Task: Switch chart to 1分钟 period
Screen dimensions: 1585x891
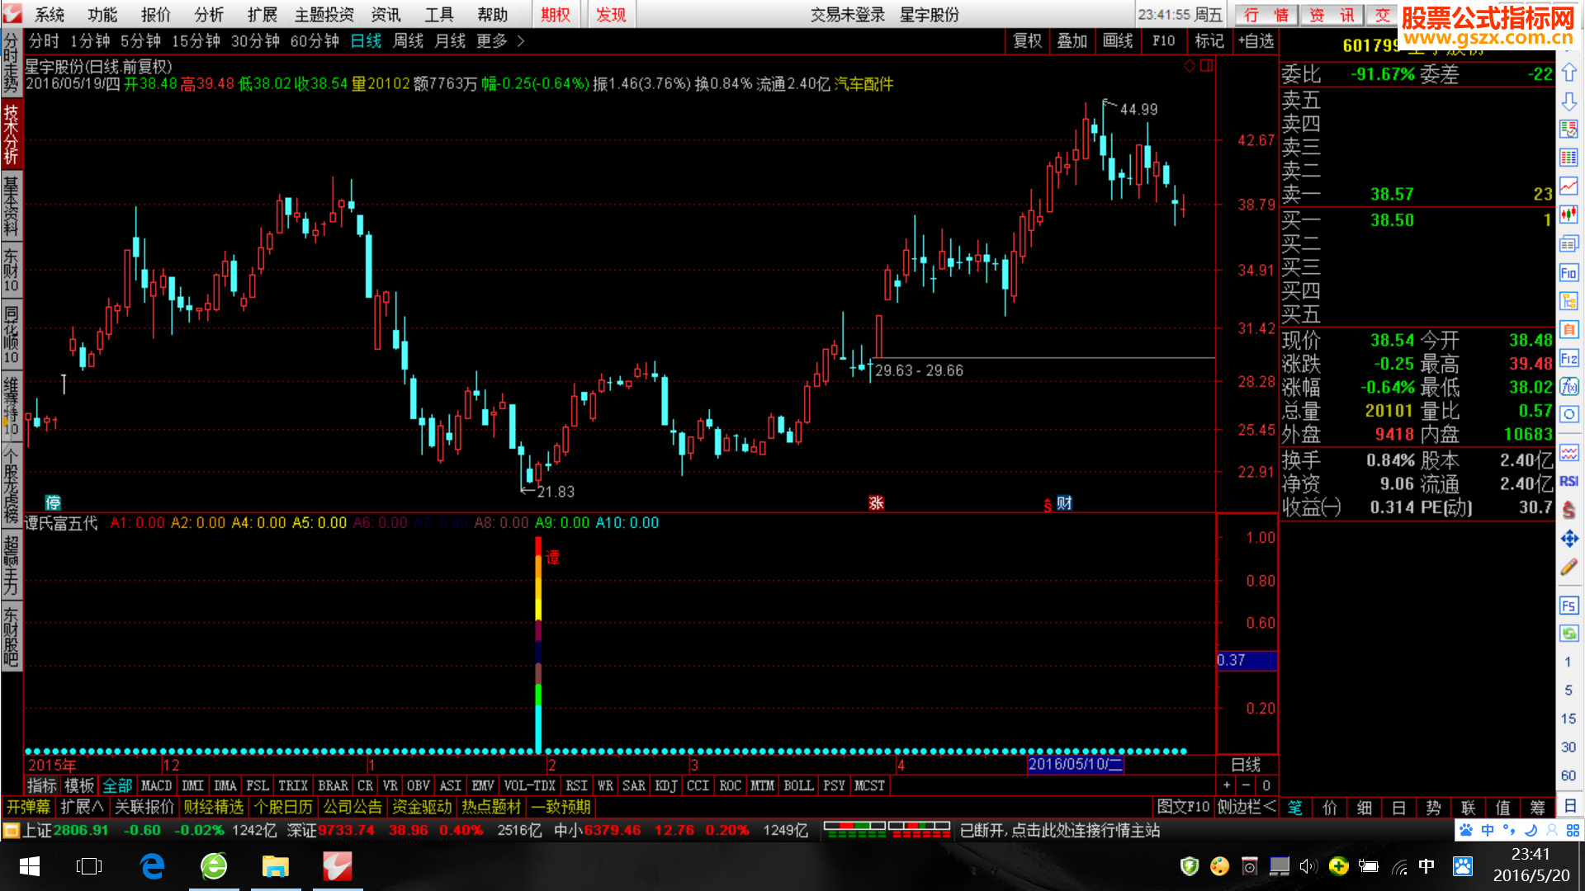Action: (90, 40)
